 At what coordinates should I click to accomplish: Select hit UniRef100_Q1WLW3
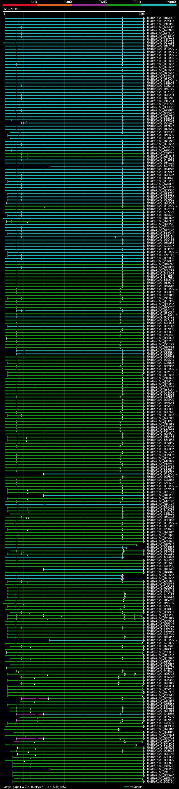[x=161, y=18]
